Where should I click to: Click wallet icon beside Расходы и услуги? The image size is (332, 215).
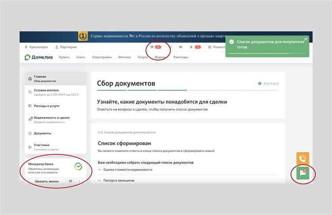pos(30,106)
